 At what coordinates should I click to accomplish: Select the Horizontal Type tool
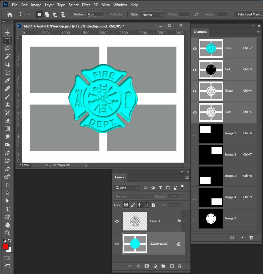(x=7, y=209)
